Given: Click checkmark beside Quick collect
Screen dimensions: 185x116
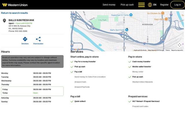Looking at the screenshot, I should (72, 101).
